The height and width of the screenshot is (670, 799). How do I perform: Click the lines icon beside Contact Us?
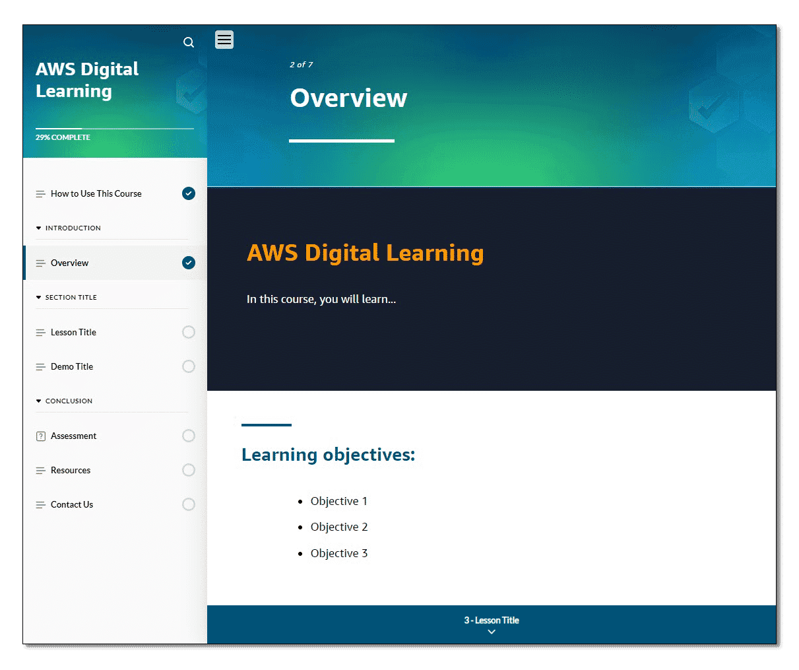40,505
